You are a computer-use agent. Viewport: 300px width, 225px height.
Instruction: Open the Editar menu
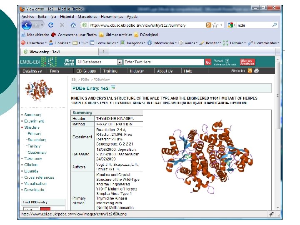click(x=42, y=17)
